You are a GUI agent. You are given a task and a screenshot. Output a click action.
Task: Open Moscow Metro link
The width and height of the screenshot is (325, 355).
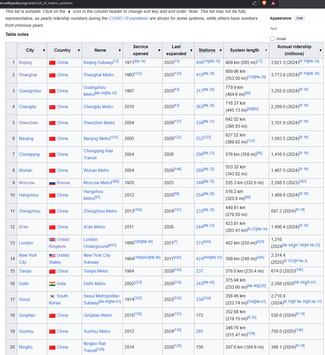[x=97, y=183]
